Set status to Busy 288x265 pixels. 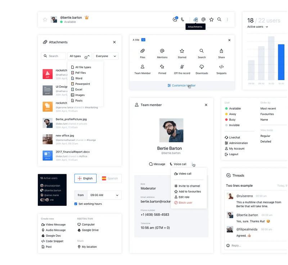pos(232,120)
